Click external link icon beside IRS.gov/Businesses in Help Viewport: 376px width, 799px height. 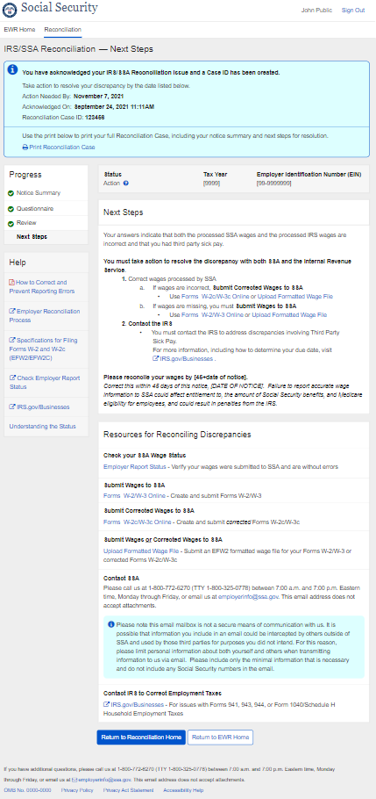(12, 407)
